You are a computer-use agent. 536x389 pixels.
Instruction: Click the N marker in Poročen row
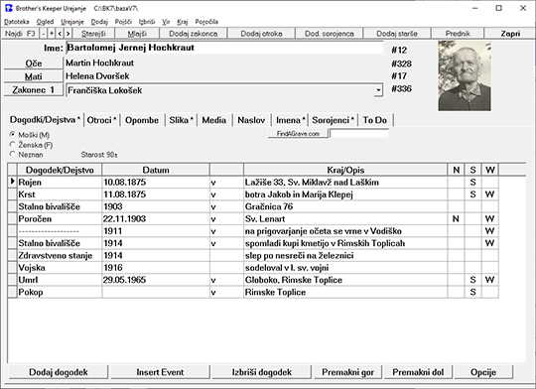456,218
